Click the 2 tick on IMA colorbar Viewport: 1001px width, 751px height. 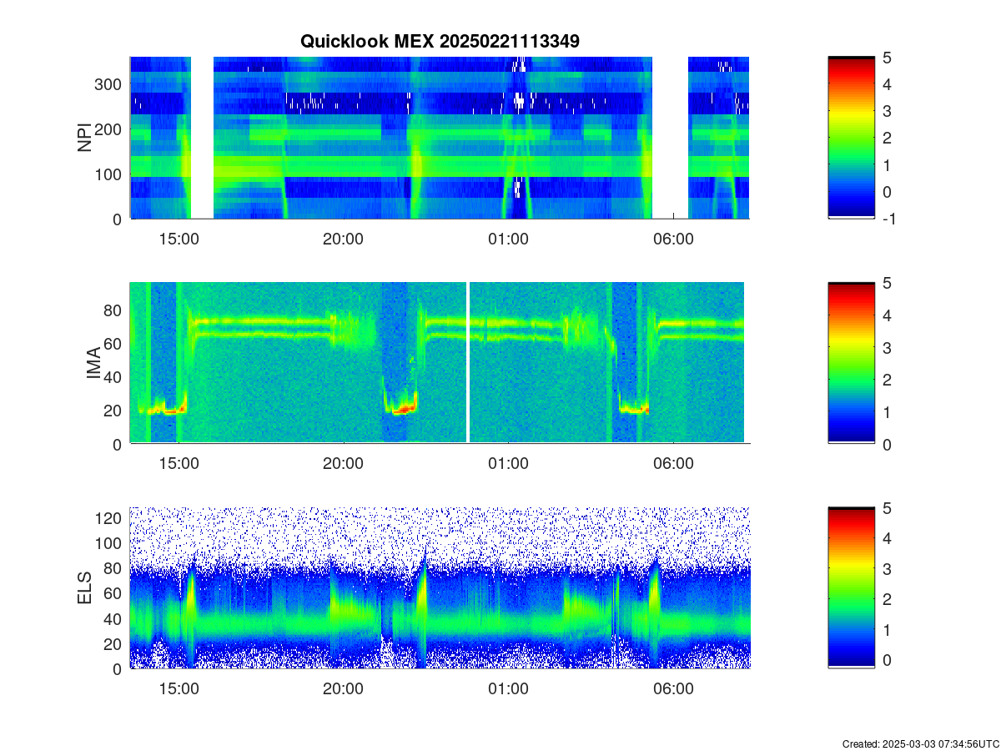(887, 380)
